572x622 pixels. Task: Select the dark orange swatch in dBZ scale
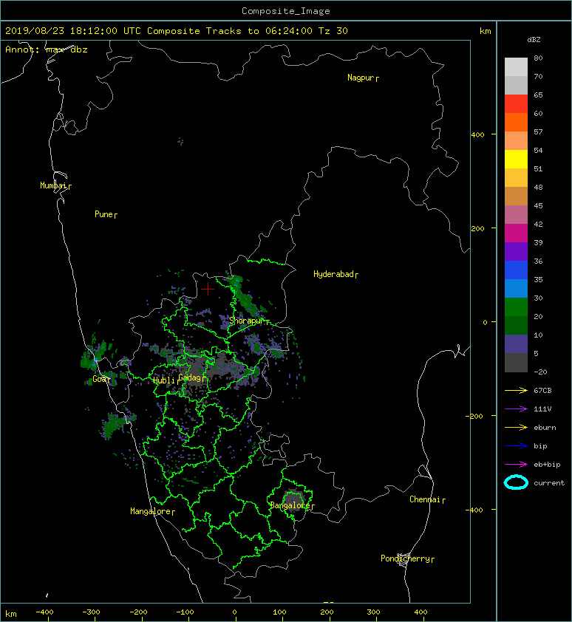(x=516, y=122)
